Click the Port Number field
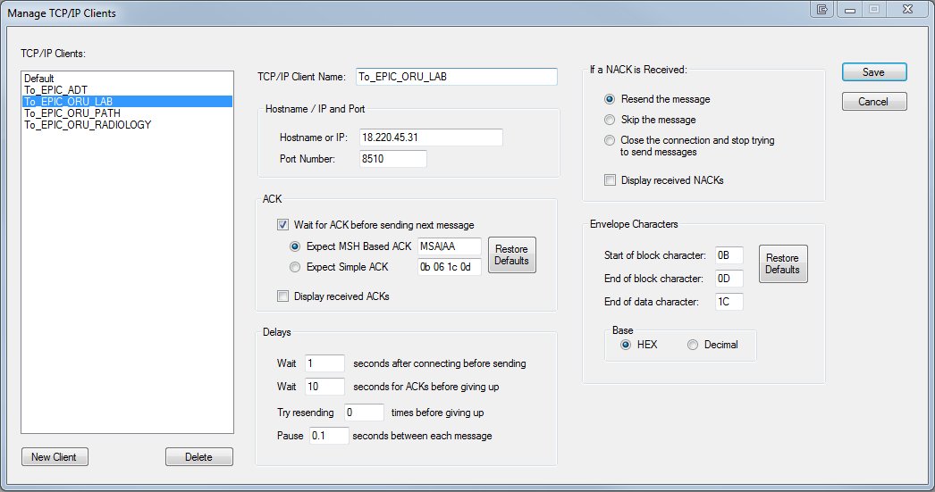The height and width of the screenshot is (492, 935). coord(392,159)
